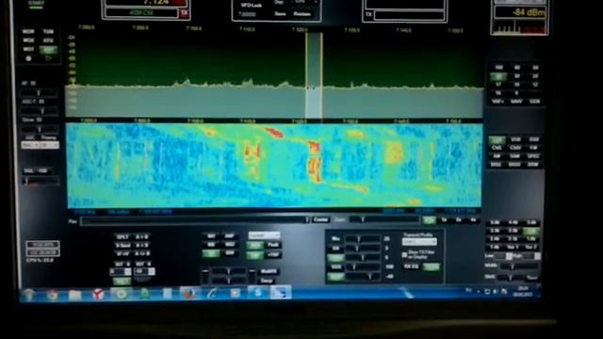Click the filter Reset button

pyautogui.click(x=531, y=278)
